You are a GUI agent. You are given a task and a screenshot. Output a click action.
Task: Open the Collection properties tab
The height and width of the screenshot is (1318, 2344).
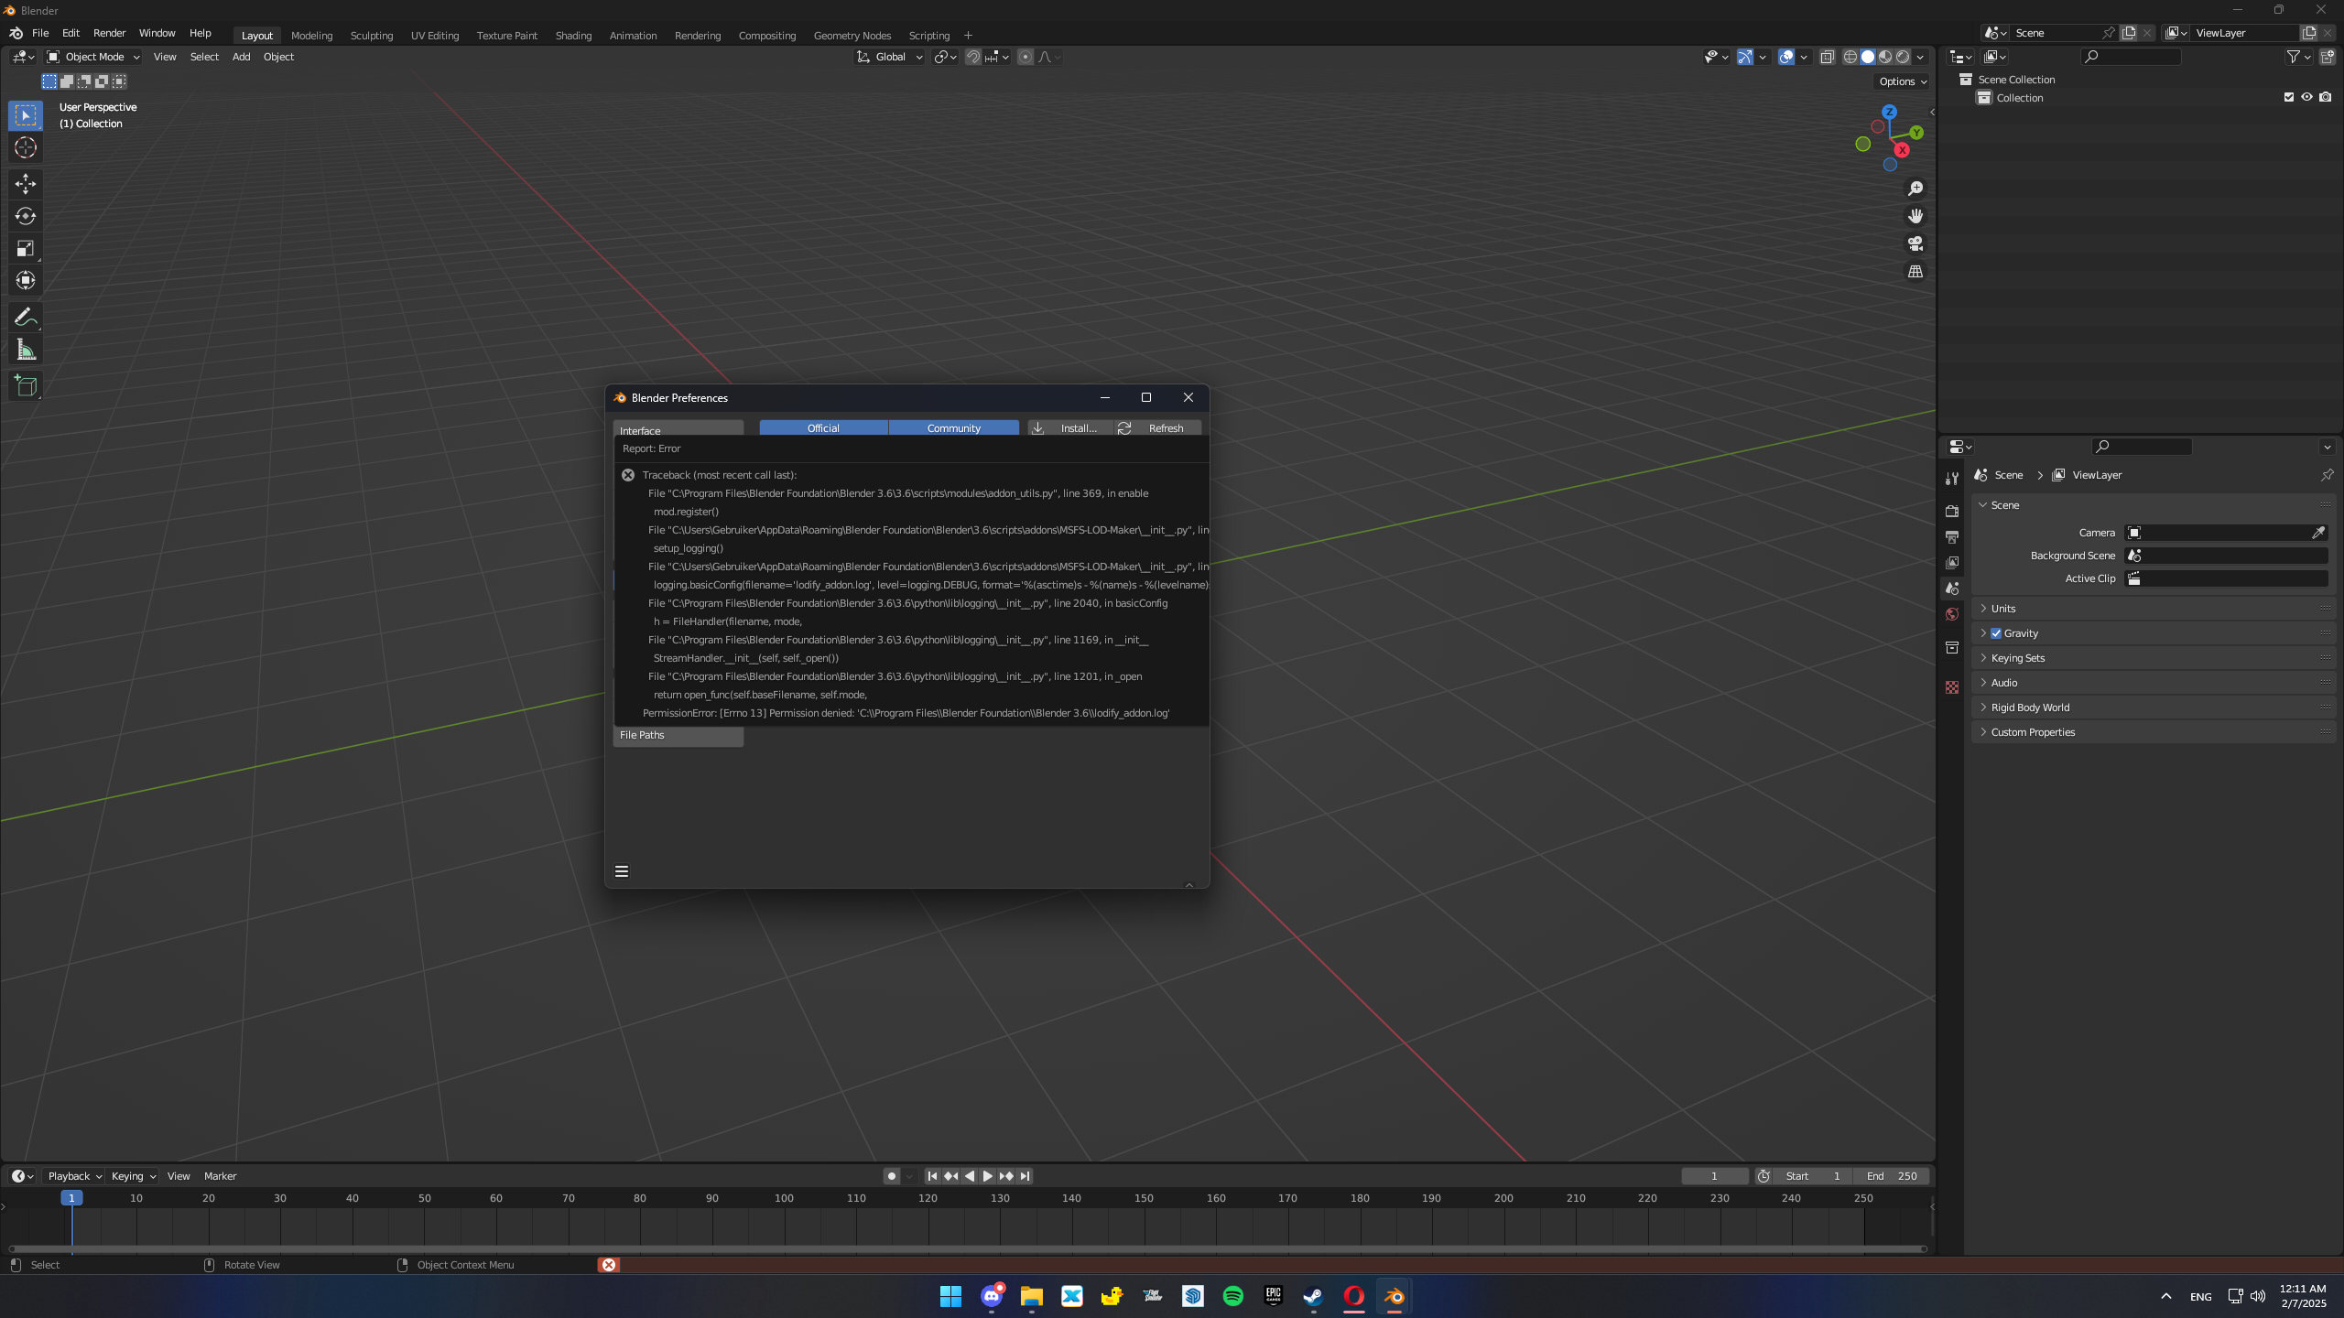[x=1952, y=647]
